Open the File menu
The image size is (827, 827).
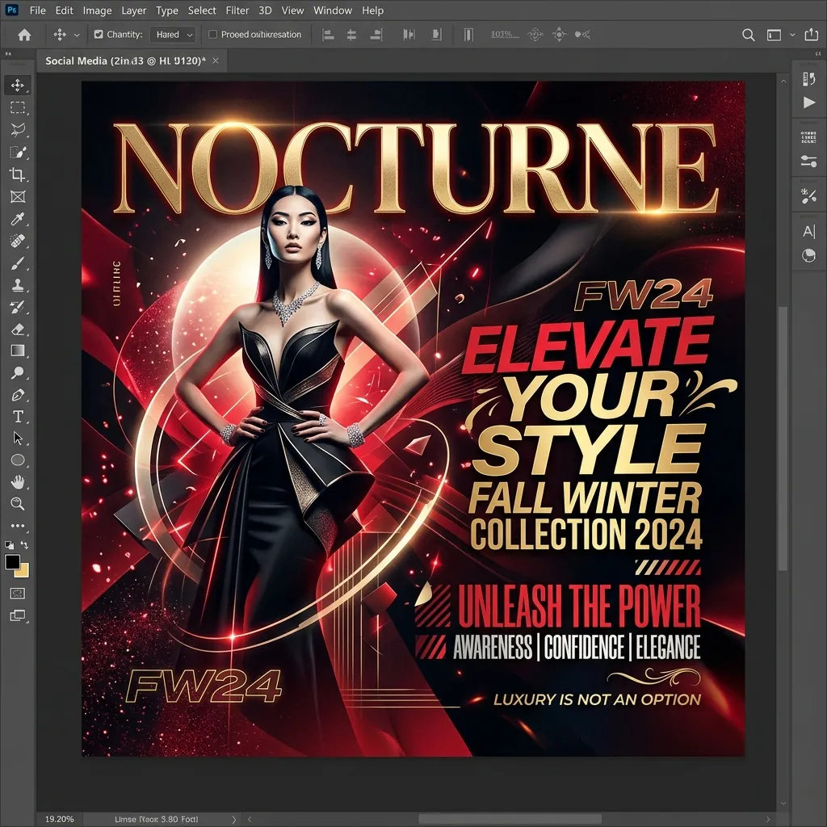click(x=37, y=10)
